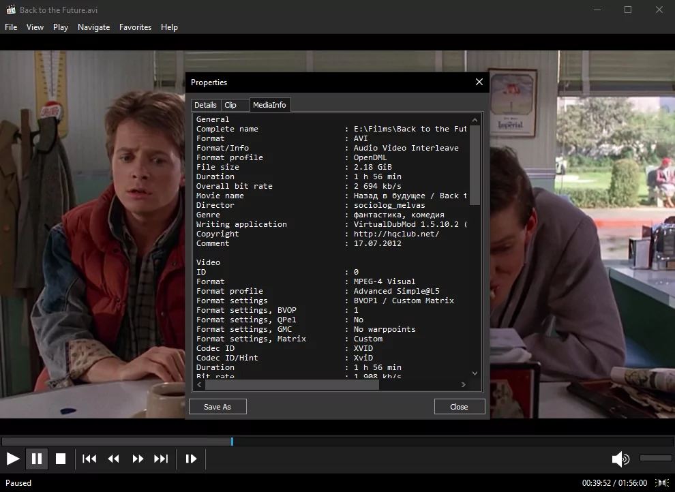Open the File menu
Viewport: 675px width, 492px height.
point(11,27)
